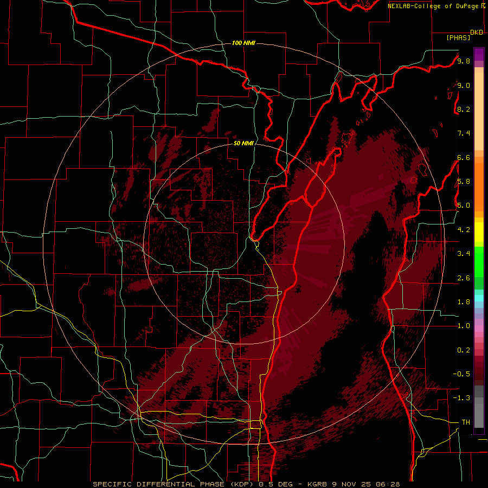The width and height of the screenshot is (488, 488).
Task: Click the 6.6 scale value
Action: click(x=464, y=157)
